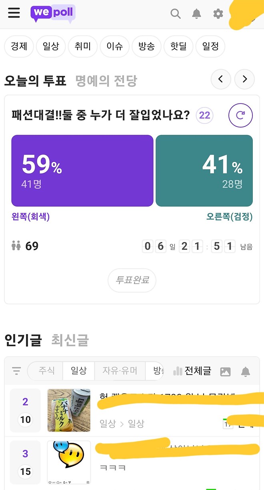
Task: Vote for the 41% teal option
Action: [x=204, y=171]
